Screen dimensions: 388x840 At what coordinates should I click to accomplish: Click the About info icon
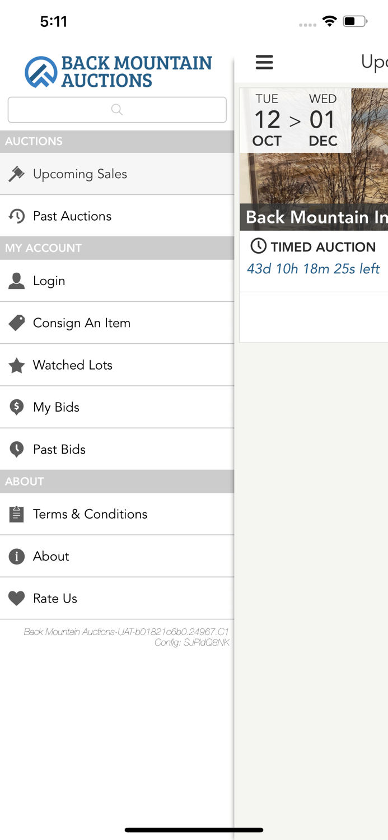[x=17, y=556]
